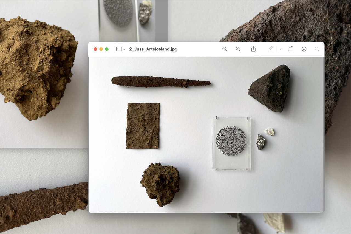Click the zoom out magnifier
The height and width of the screenshot is (234, 351).
tap(225, 49)
